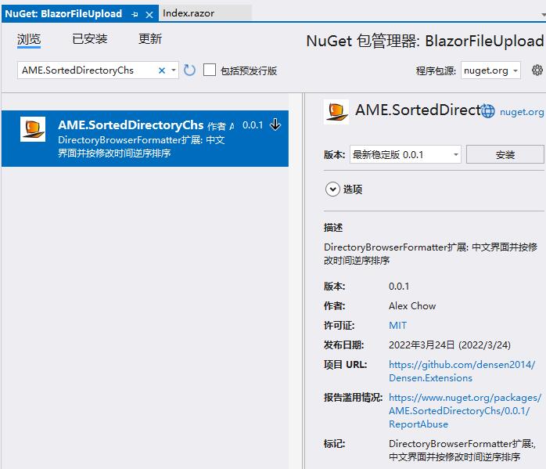This screenshot has width=546, height=469.
Task: Expand the 选项 section
Action: [332, 189]
